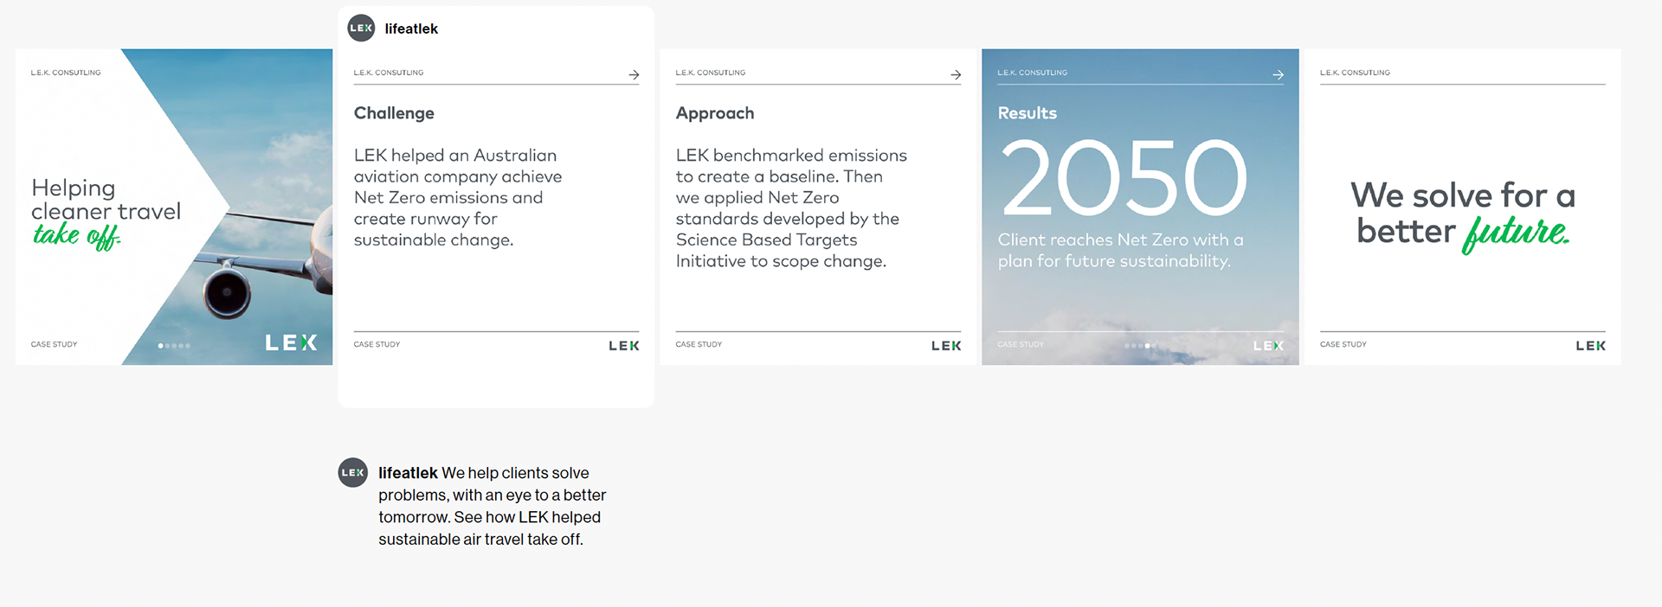Open the Approach slide heading
This screenshot has height=607, width=1662.
[x=715, y=113]
